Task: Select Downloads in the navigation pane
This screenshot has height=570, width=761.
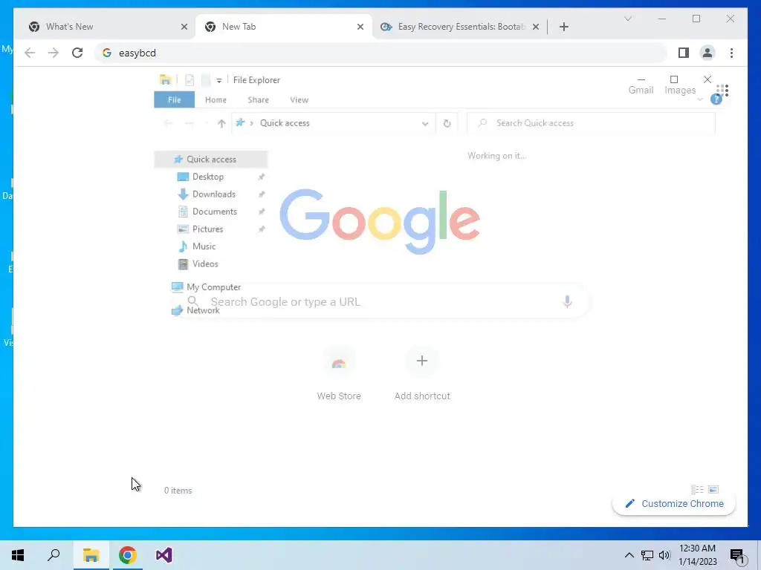Action: (x=213, y=194)
